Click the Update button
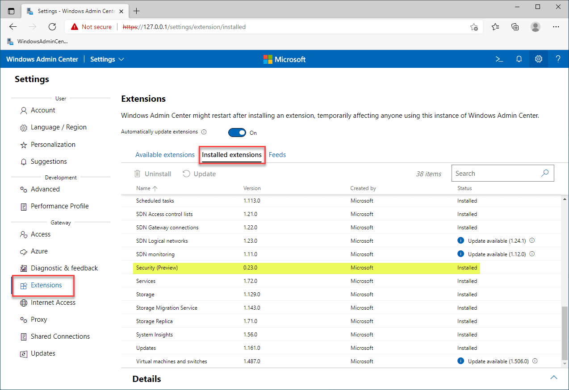Viewport: 569px width, 390px height. tap(199, 174)
